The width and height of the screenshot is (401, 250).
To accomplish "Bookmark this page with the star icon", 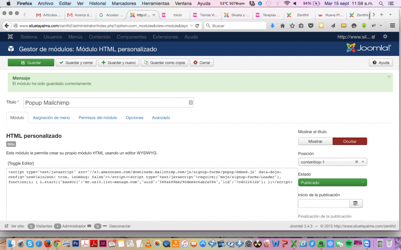I will point(292,26).
